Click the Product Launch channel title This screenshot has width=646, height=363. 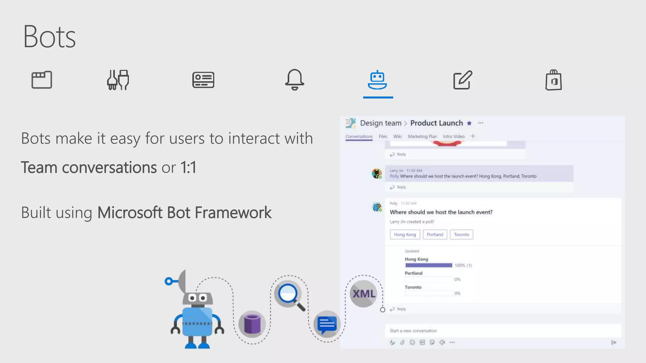point(437,123)
